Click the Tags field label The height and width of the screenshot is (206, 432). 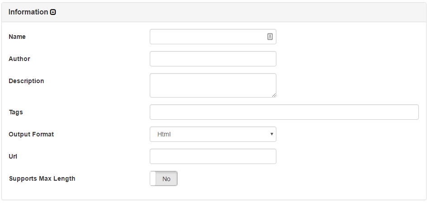[16, 112]
